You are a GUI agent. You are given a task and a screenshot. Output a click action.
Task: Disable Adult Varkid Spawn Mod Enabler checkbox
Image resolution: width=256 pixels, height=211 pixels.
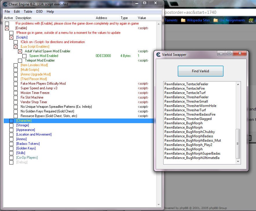pos(20,51)
